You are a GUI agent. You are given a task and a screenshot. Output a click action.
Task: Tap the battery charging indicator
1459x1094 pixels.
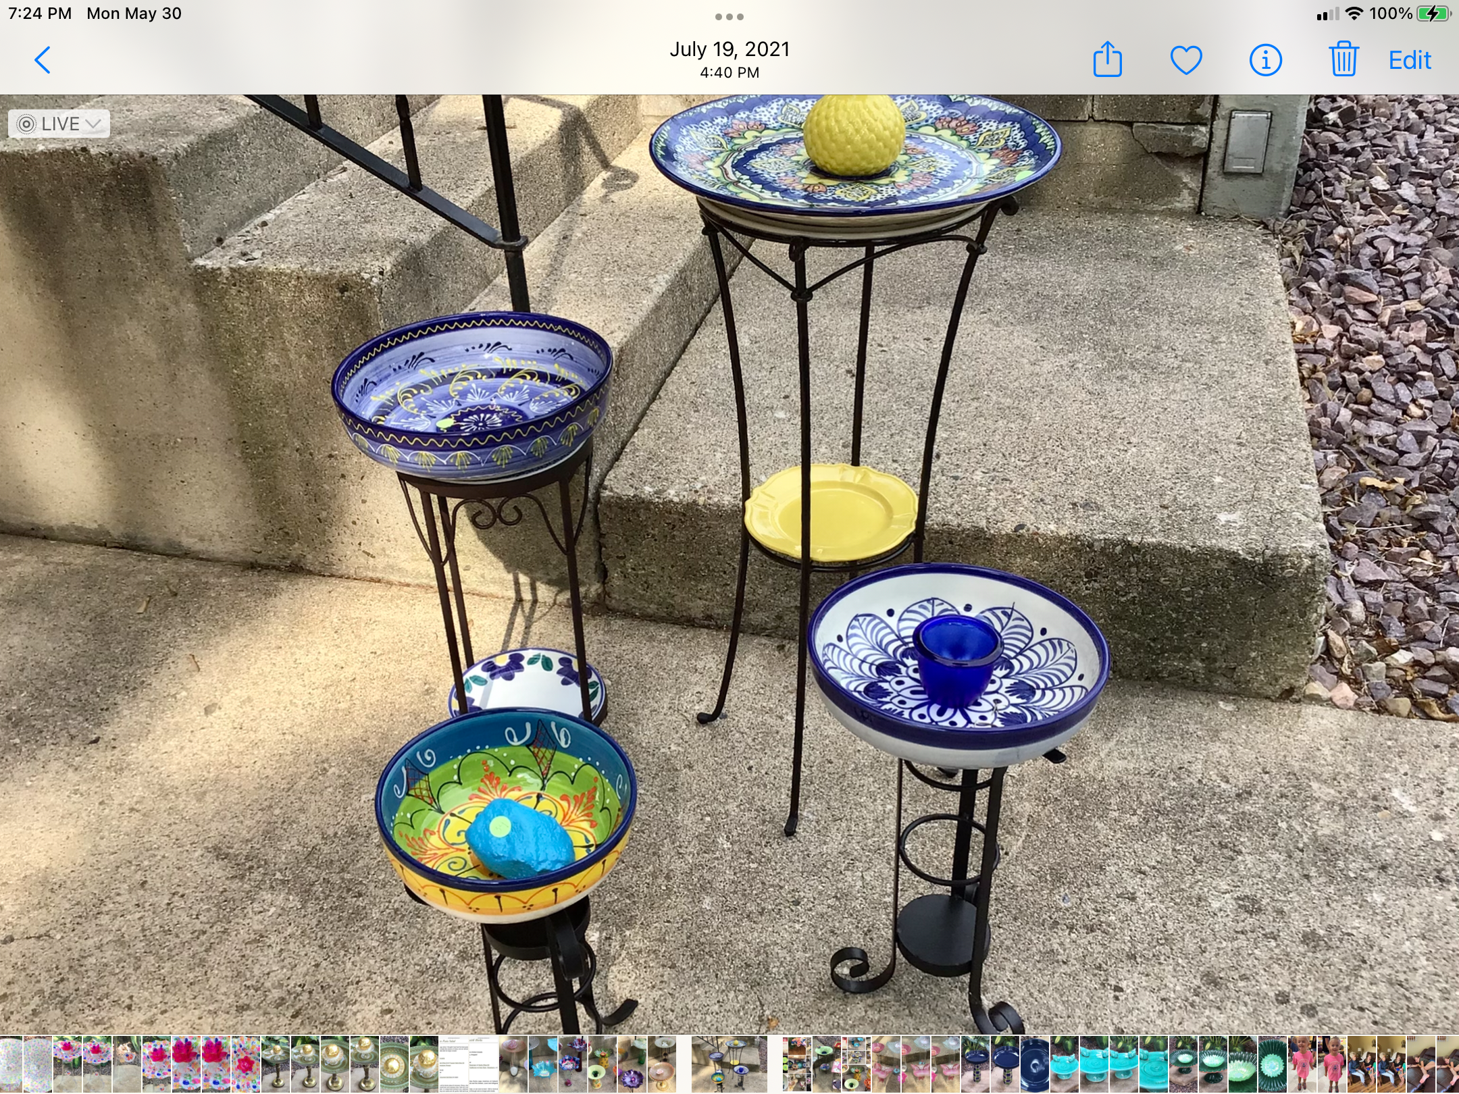pyautogui.click(x=1434, y=14)
